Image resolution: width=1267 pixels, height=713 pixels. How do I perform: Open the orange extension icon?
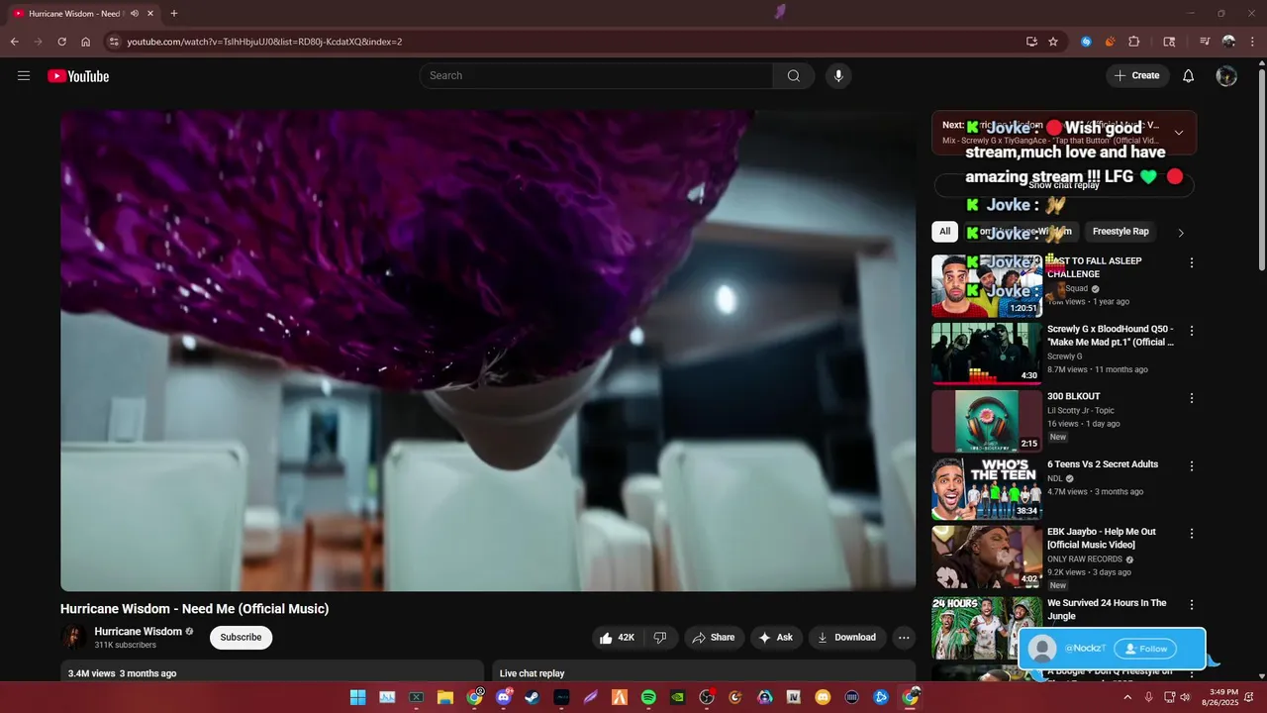click(x=1110, y=42)
